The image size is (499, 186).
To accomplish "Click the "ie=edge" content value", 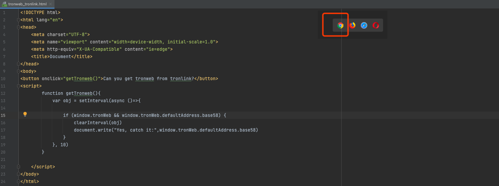I will 157,49.
